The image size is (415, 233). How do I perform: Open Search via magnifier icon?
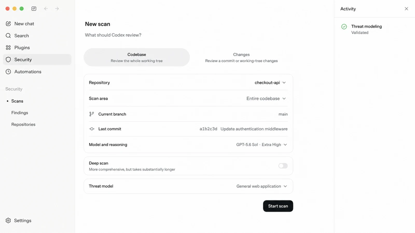8,36
